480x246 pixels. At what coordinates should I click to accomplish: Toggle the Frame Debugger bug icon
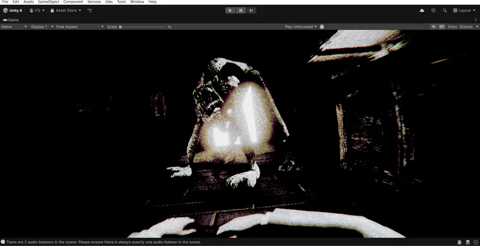click(322, 27)
